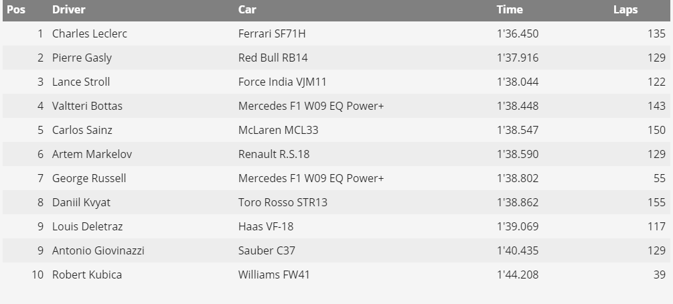The image size is (673, 304).
Task: Click Valtteri Bottas driver name
Action: (x=87, y=106)
